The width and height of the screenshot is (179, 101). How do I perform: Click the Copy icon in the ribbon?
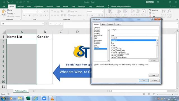[x=8, y=13]
